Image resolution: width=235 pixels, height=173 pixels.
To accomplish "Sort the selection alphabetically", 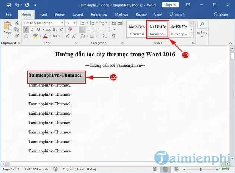I will [x=104, y=36].
